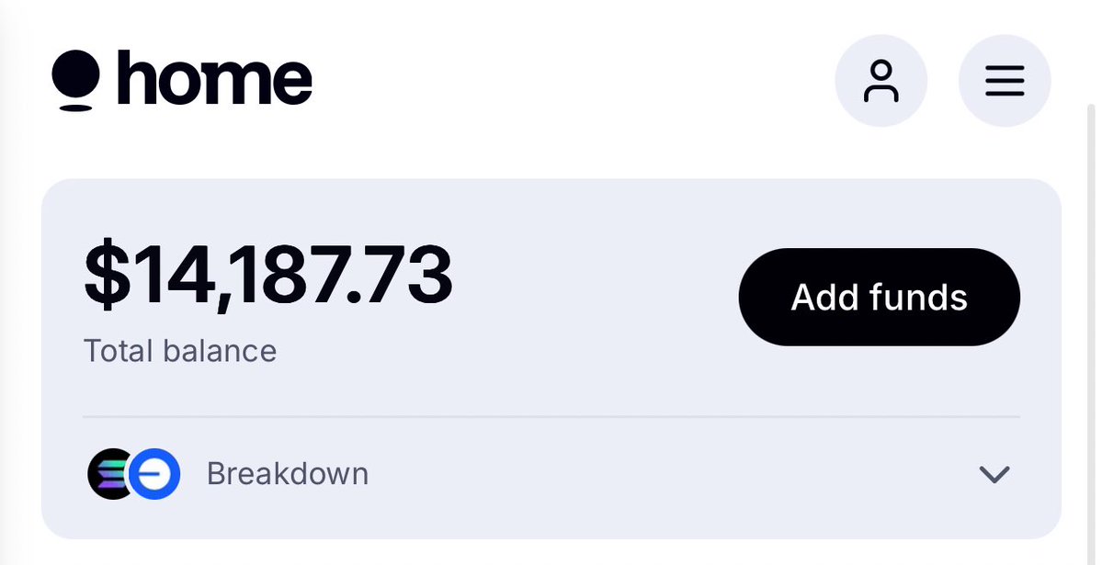1102x565 pixels.
Task: Click the white header area between logo and profile
Action: pyautogui.click(x=570, y=81)
